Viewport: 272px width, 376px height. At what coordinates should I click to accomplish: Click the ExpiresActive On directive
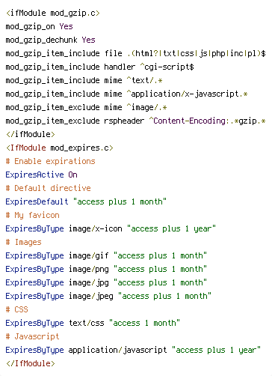41,175
